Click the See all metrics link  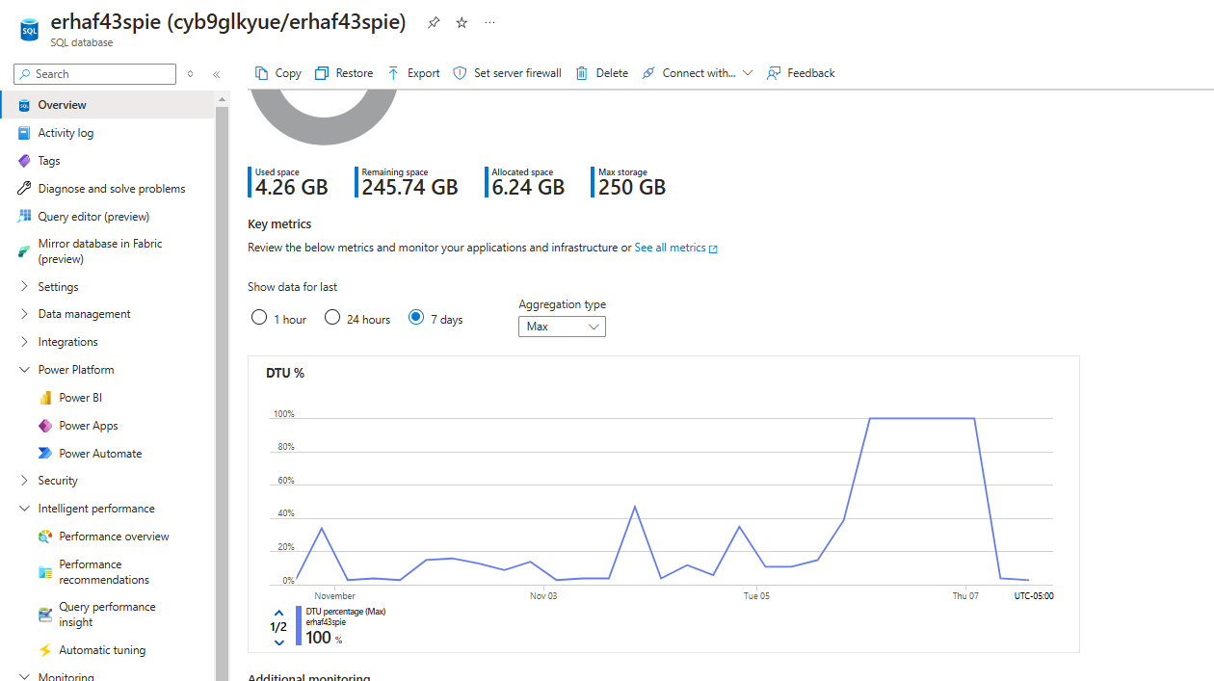671,248
